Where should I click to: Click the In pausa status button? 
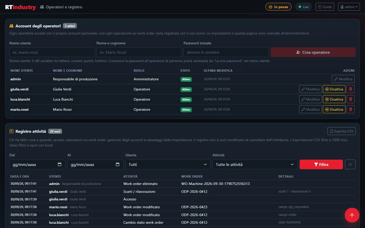(278, 7)
